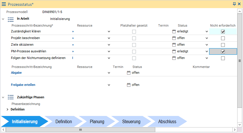Screen dimensions: 243x133
Task: Click the » icon next to 'Ziele skizzieren'
Action: (73, 45)
